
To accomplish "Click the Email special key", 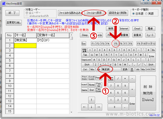I will 137,29.
